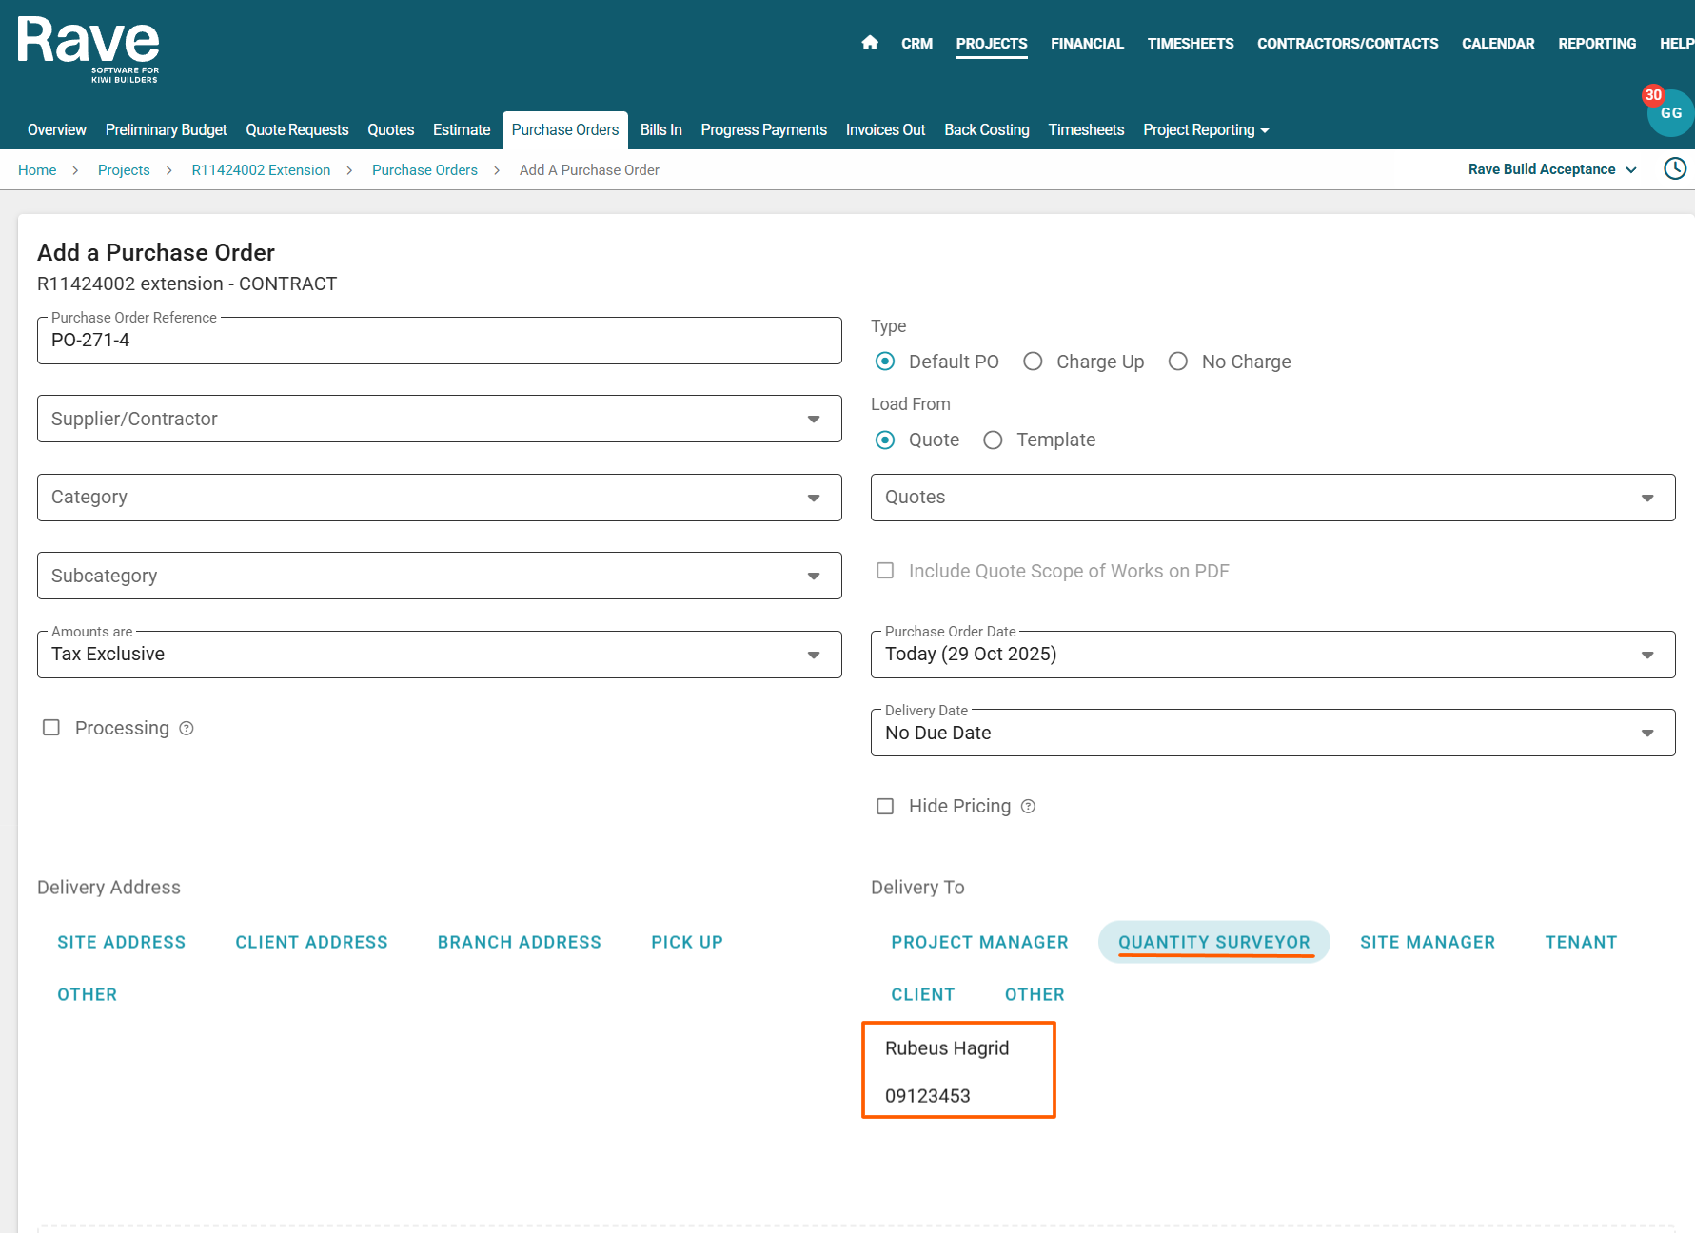Click the Rave logo
Screen dimensions: 1695x1233
pos(89,49)
